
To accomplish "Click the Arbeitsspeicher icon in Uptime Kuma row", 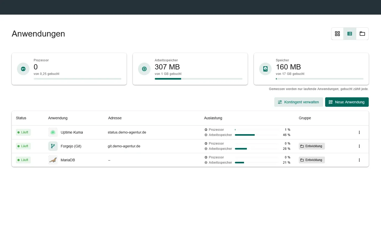I will click(206, 135).
